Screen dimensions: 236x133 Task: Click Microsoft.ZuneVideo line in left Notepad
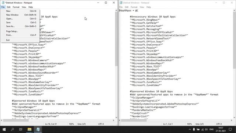click(x=28, y=95)
